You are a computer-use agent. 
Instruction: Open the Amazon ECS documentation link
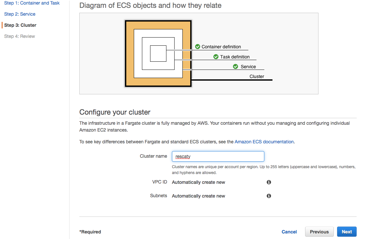click(x=263, y=141)
